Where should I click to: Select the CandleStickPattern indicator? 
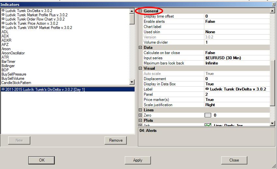pos(16,83)
